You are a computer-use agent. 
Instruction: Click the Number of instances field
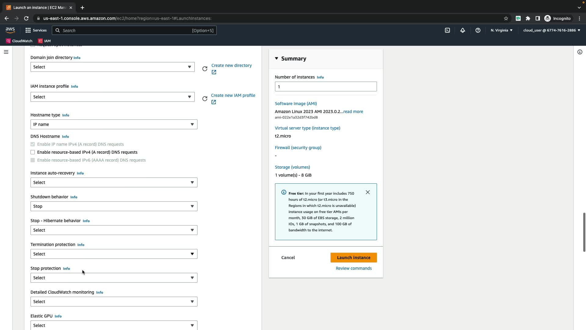(x=325, y=86)
